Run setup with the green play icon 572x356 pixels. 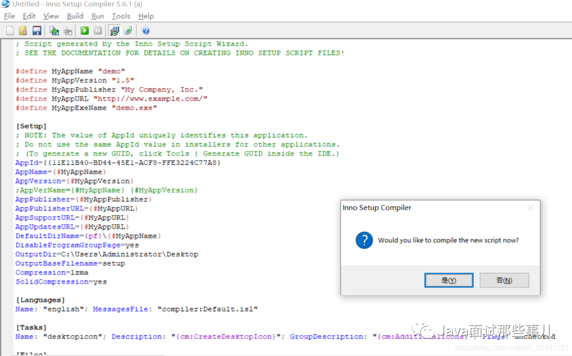click(x=85, y=31)
